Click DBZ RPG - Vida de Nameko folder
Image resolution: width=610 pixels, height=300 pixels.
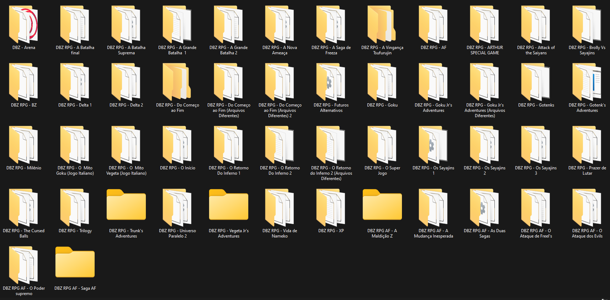tap(280, 208)
